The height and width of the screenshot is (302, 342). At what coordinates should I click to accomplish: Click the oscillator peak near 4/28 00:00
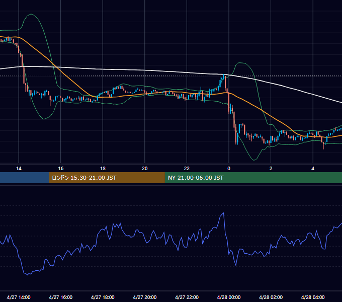[x=223, y=213]
